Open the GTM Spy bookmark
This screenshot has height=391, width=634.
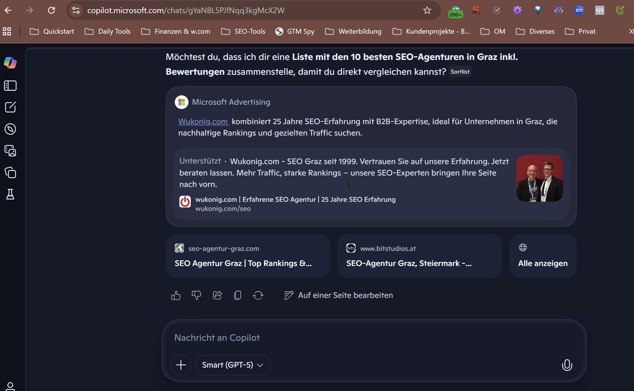pos(295,31)
